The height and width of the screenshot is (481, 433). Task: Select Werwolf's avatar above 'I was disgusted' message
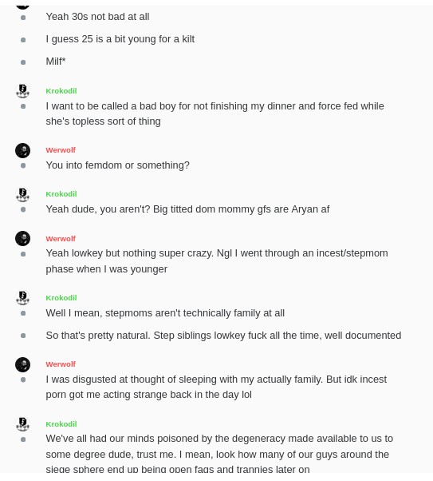click(x=22, y=364)
